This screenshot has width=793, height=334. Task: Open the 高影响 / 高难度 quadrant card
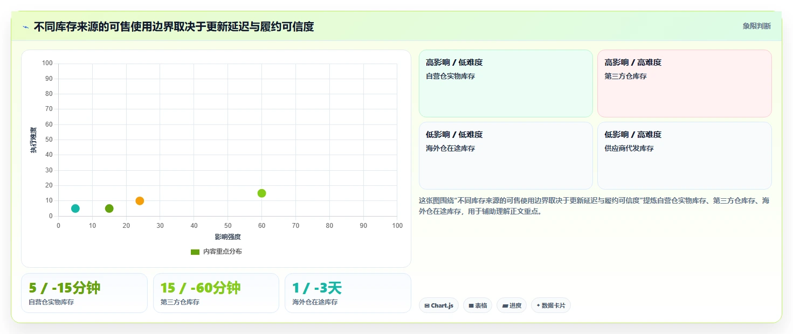(x=685, y=83)
